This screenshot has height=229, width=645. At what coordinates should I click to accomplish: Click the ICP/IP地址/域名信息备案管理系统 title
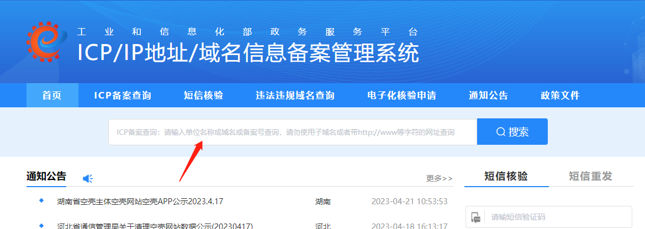coord(249,52)
